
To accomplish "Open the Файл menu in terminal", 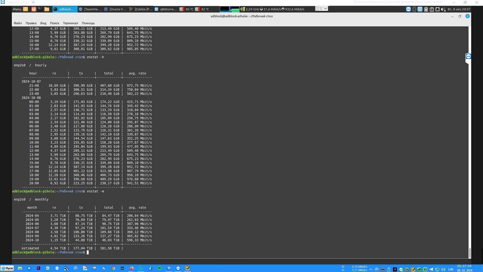I will 18,23.
